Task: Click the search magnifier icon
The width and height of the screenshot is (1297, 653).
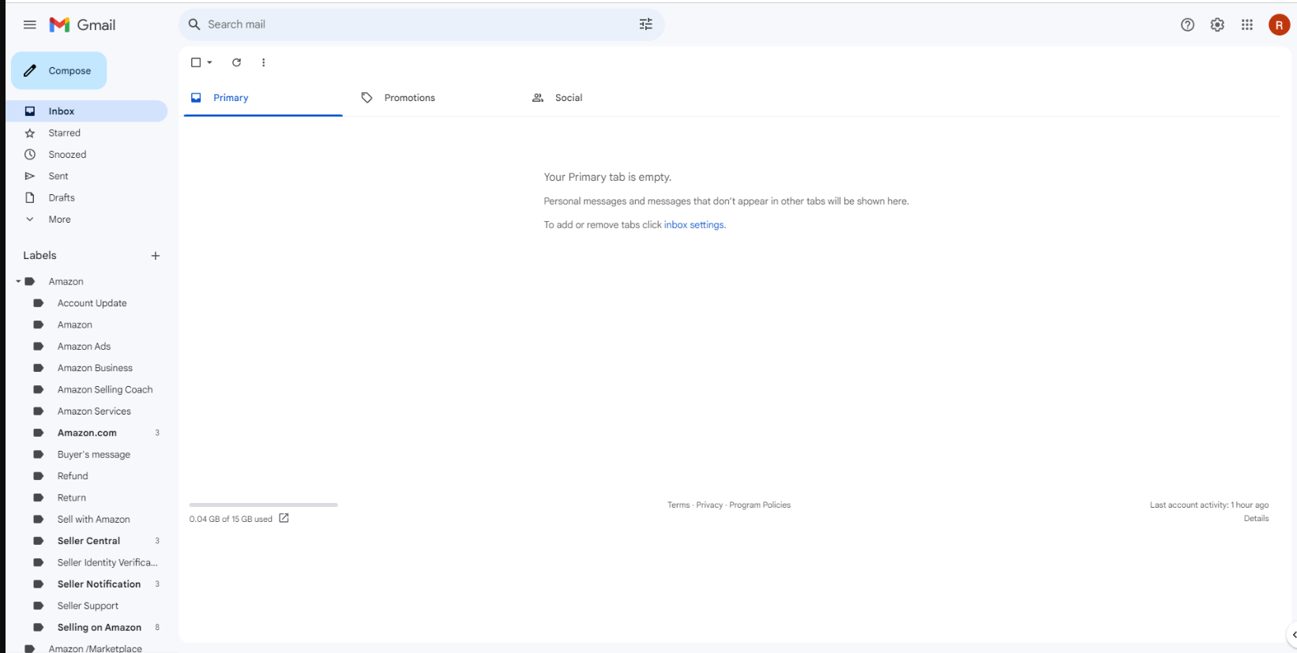Action: coord(194,24)
